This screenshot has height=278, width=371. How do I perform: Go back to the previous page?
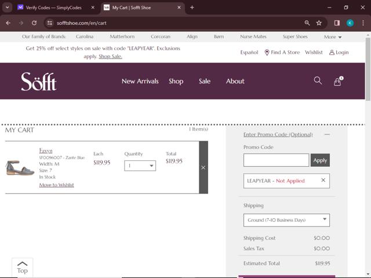coord(8,23)
